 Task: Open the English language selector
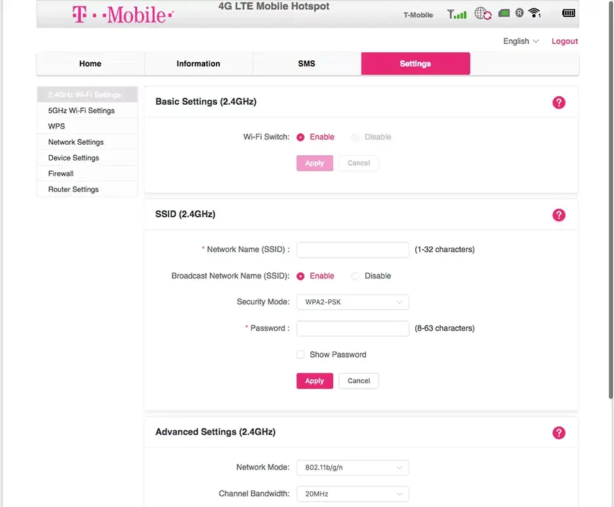coord(521,41)
